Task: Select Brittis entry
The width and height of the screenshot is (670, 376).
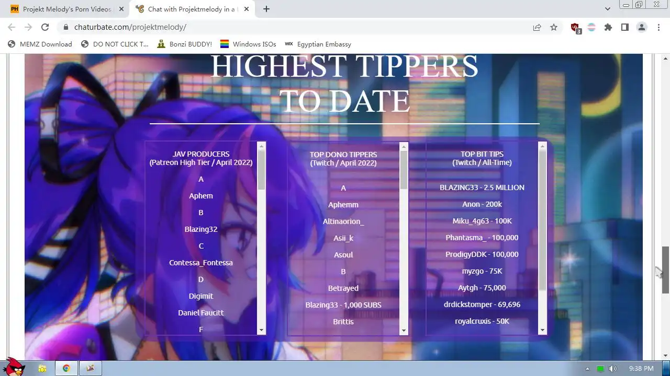Action: point(343,322)
